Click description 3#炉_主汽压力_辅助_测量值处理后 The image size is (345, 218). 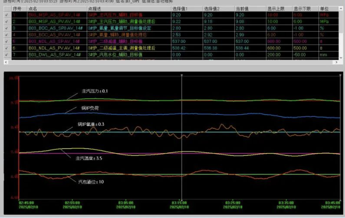click(121, 22)
